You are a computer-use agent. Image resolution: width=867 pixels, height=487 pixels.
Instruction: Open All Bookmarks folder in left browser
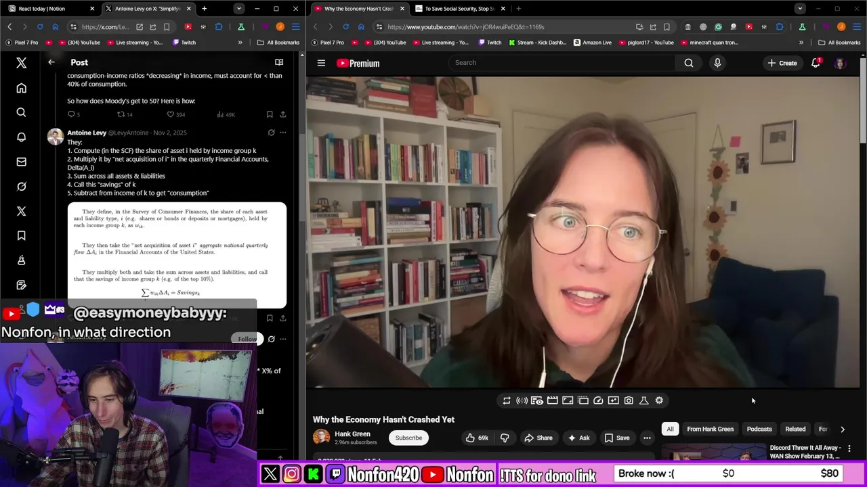278,43
